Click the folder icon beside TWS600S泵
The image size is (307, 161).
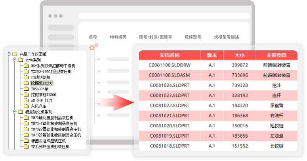point(26,89)
